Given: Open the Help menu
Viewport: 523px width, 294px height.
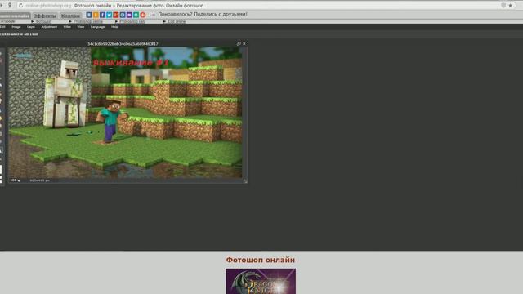Looking at the screenshot, I should (114, 27).
